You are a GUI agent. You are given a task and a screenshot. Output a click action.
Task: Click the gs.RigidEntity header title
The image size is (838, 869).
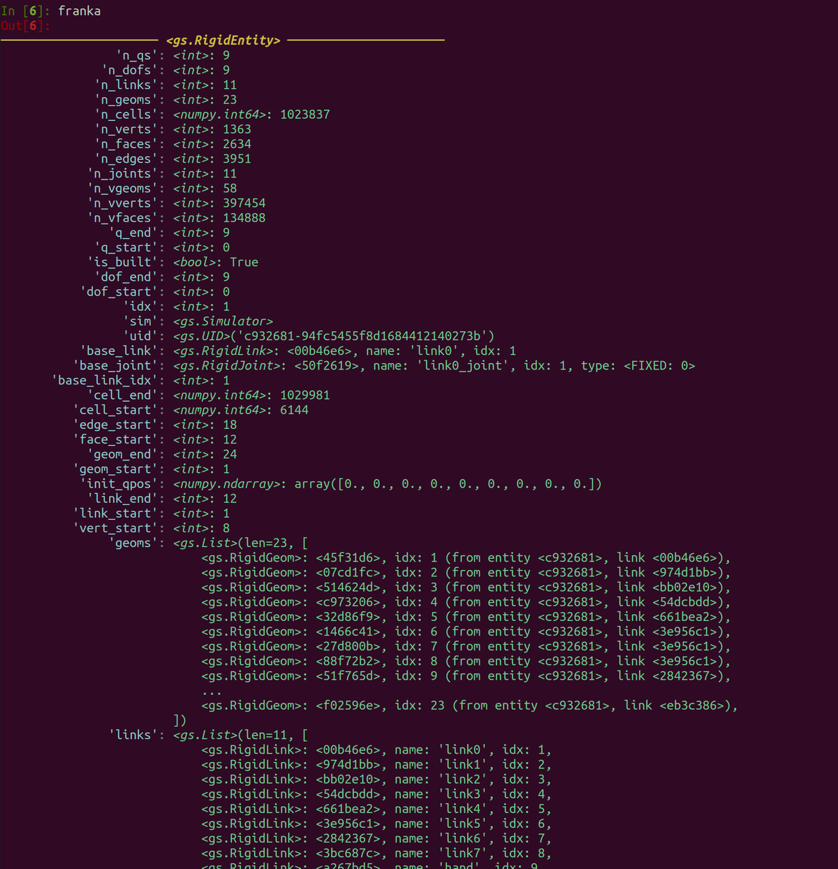223,41
